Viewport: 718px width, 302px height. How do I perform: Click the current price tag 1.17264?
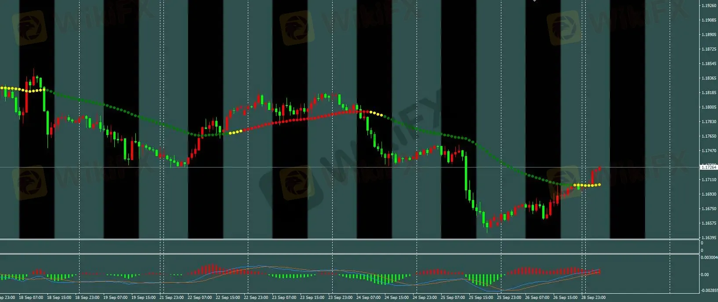tap(708, 167)
